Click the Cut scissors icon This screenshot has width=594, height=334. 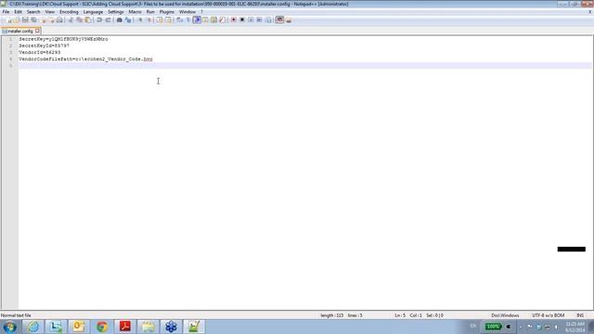[71, 19]
